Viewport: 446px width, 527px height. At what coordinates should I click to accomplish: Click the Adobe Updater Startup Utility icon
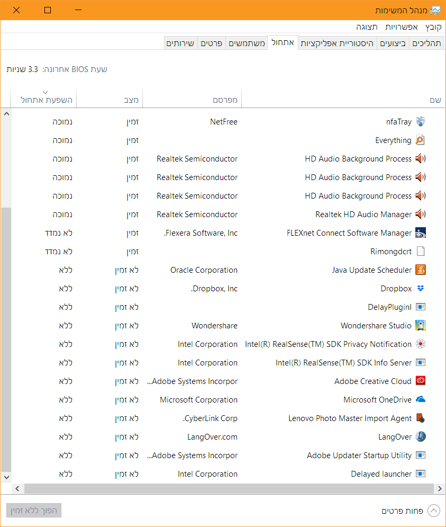(x=421, y=455)
